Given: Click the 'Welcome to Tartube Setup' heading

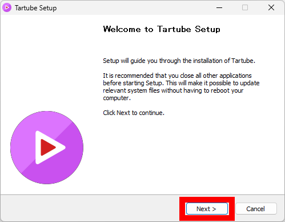Looking at the screenshot, I should 162,29.
